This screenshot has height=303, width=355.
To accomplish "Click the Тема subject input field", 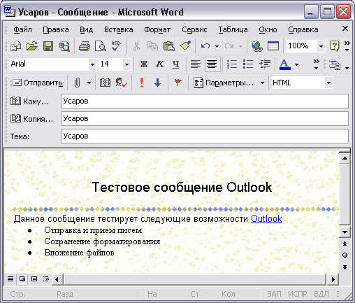I will 205,136.
